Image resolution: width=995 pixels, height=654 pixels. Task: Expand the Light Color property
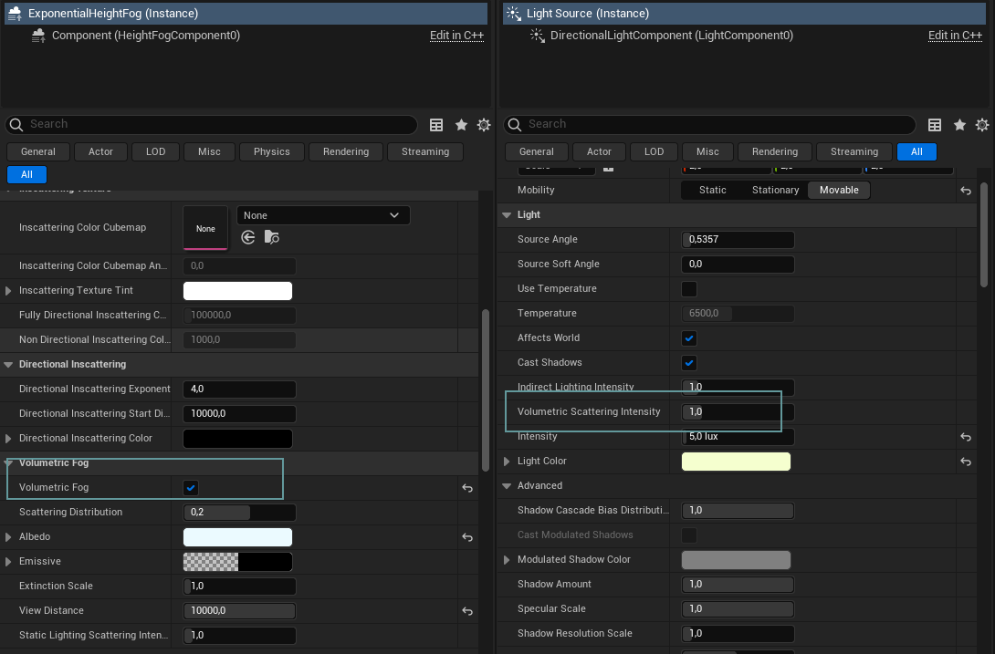[x=509, y=461]
